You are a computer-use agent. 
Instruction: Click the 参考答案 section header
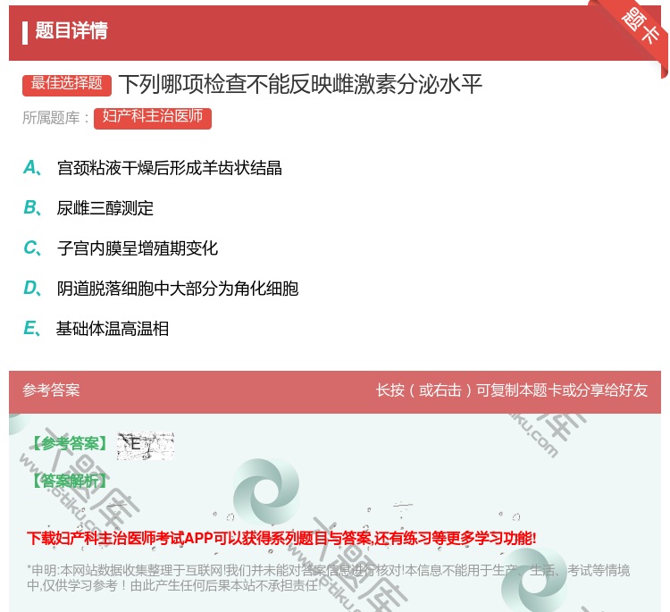(x=51, y=390)
